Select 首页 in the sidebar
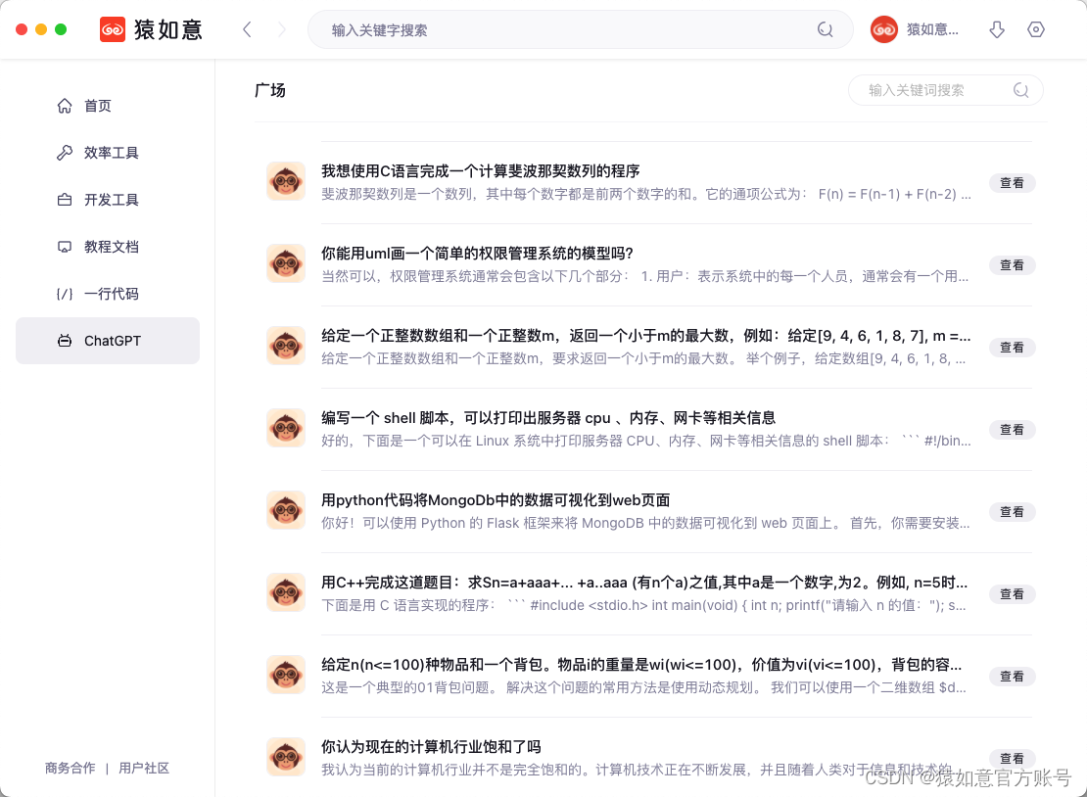The height and width of the screenshot is (797, 1087). [x=108, y=106]
